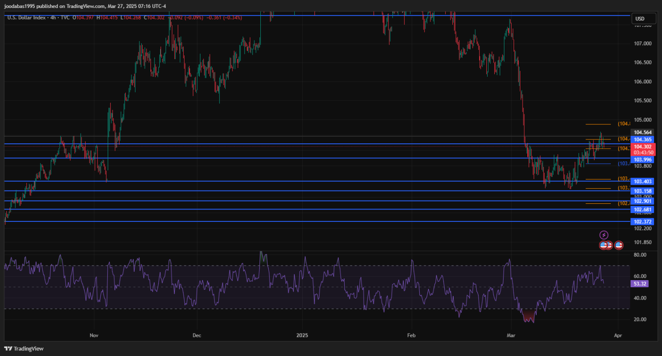
Task: Click the Nov label on the time axis
Action: [94, 335]
